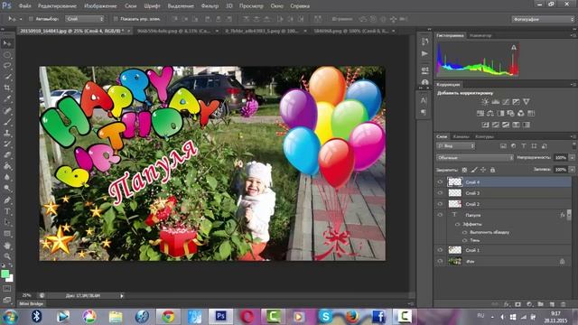Open the Mini Bridge panel tab
The width and height of the screenshot is (578, 325).
click(x=32, y=304)
